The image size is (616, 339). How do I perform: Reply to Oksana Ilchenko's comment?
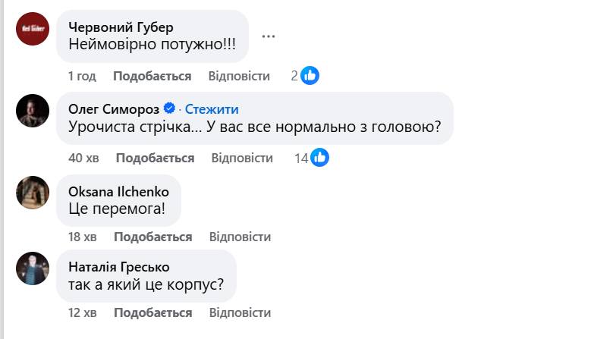(x=240, y=237)
